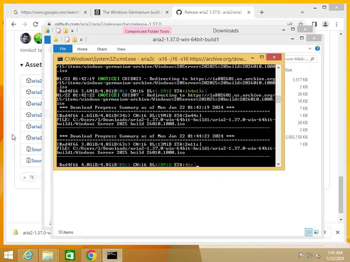This screenshot has height=262, width=350.
Task: Select Compressed Folder Tools tab in Downloads window
Action: click(x=147, y=31)
